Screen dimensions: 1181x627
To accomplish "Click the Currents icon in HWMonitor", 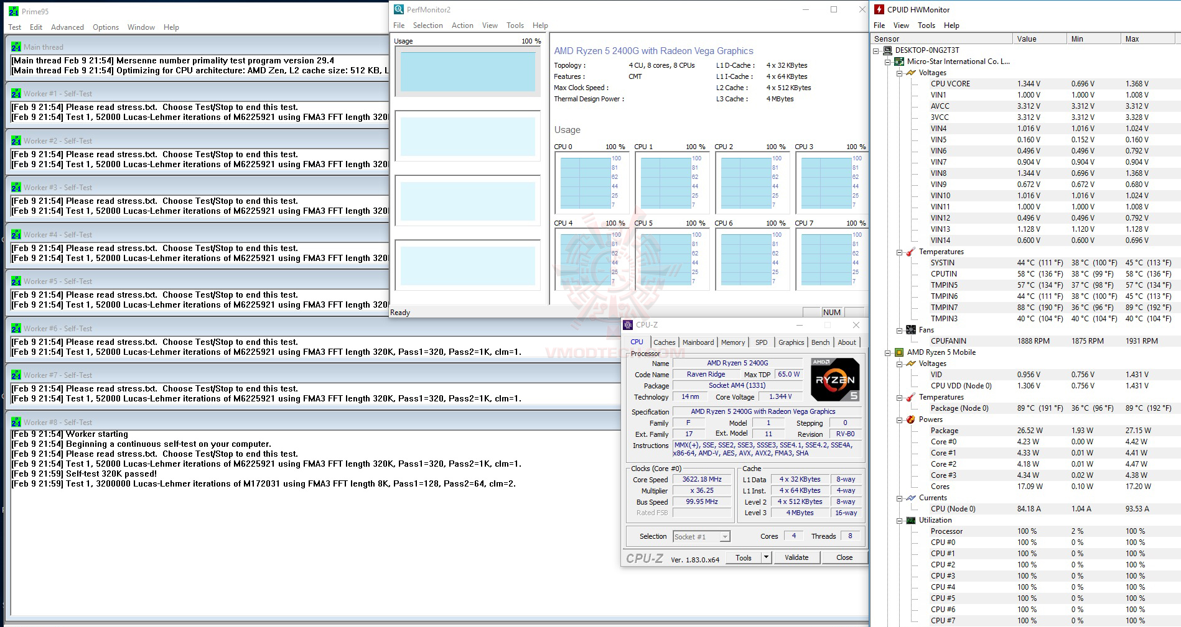I will pyautogui.click(x=911, y=498).
